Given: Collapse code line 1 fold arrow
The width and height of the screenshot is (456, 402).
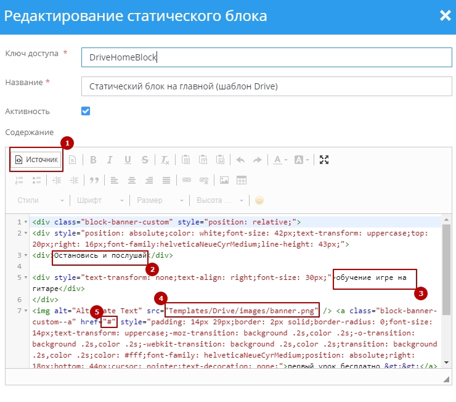Looking at the screenshot, I should click(26, 222).
